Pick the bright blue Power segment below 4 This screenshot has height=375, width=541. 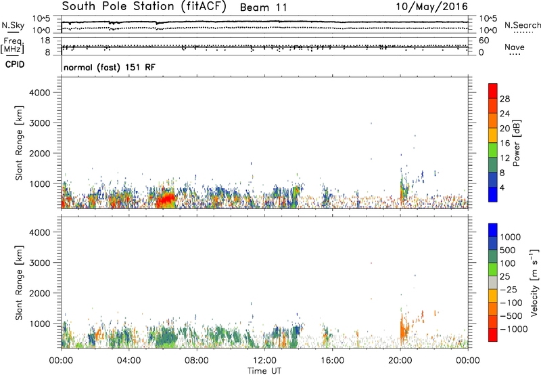click(x=493, y=194)
